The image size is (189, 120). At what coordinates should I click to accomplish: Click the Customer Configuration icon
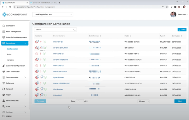point(3,66)
